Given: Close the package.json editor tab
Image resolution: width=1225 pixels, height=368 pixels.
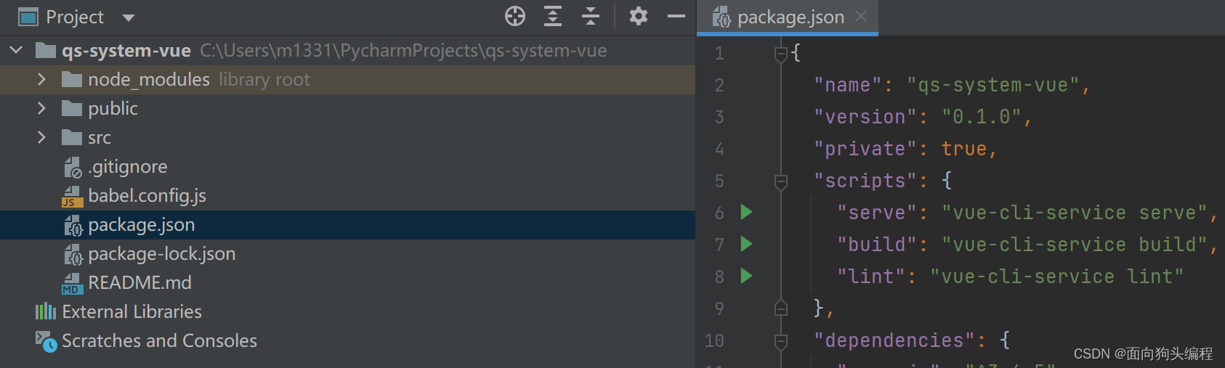Looking at the screenshot, I should 861,16.
